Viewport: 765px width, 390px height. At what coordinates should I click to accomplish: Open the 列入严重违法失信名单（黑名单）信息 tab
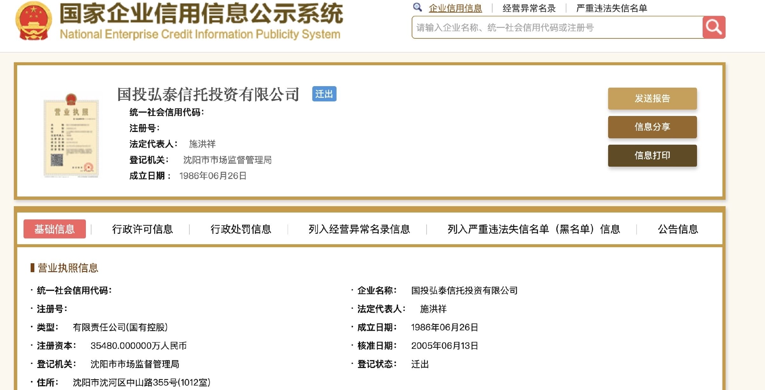[534, 229]
